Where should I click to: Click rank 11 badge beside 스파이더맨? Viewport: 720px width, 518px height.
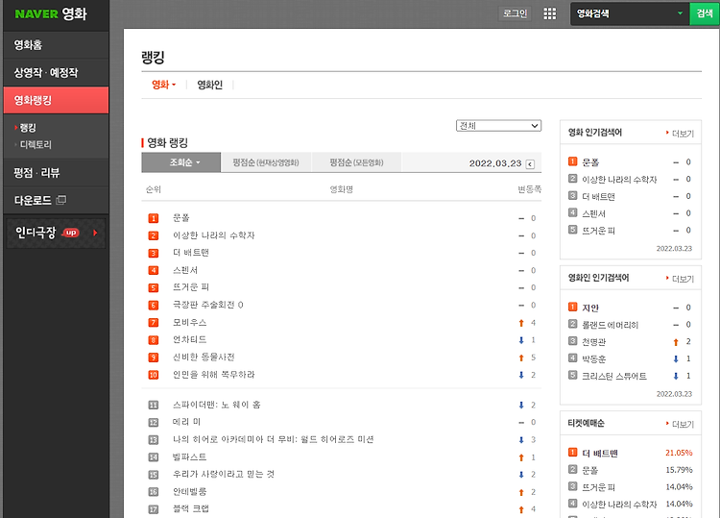pos(154,405)
